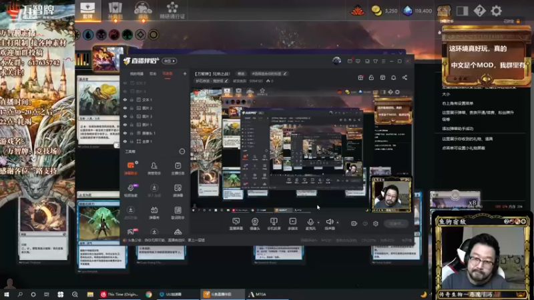Expand the microphone options arrow
Screen dimensions: 534x300
tap(318, 223)
